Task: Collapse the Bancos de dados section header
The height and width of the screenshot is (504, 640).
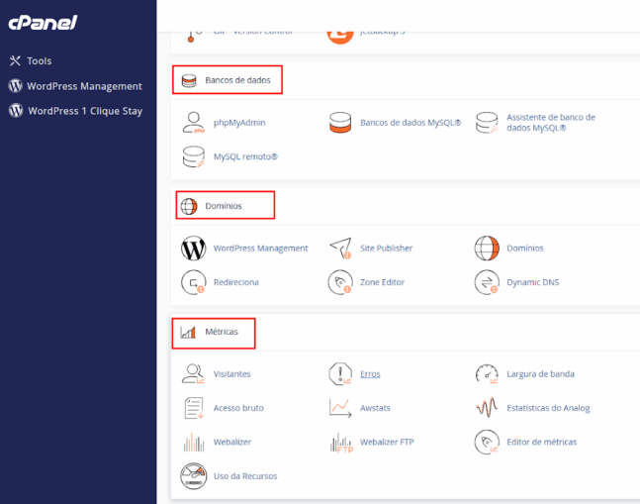Action: point(236,80)
